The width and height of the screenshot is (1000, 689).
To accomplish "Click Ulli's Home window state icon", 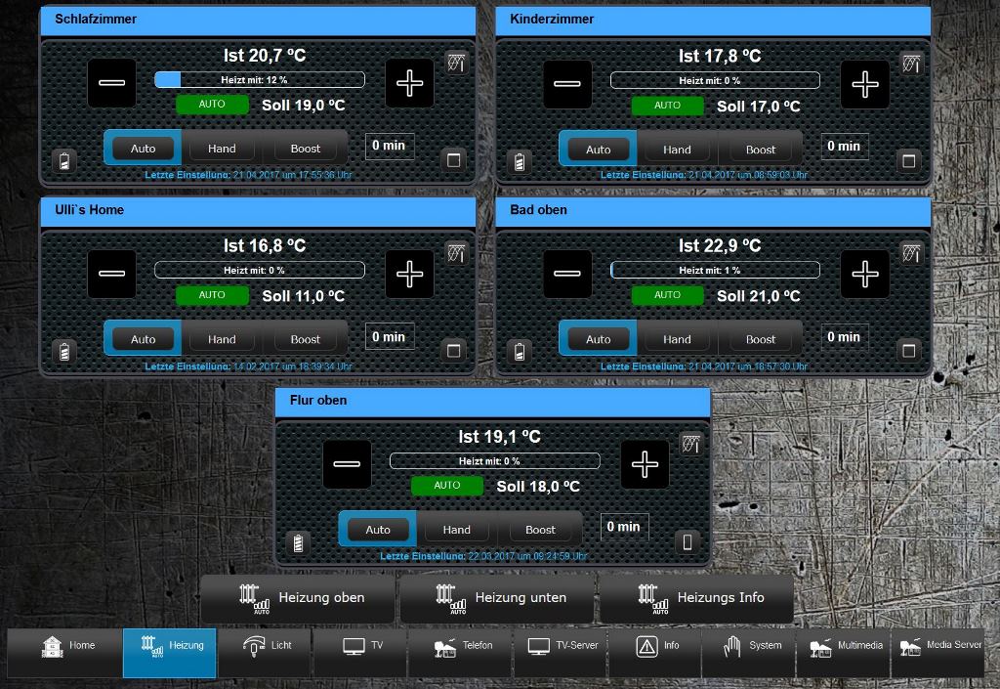I will pyautogui.click(x=453, y=350).
